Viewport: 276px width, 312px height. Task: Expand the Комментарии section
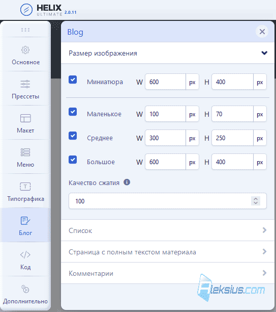click(x=168, y=273)
